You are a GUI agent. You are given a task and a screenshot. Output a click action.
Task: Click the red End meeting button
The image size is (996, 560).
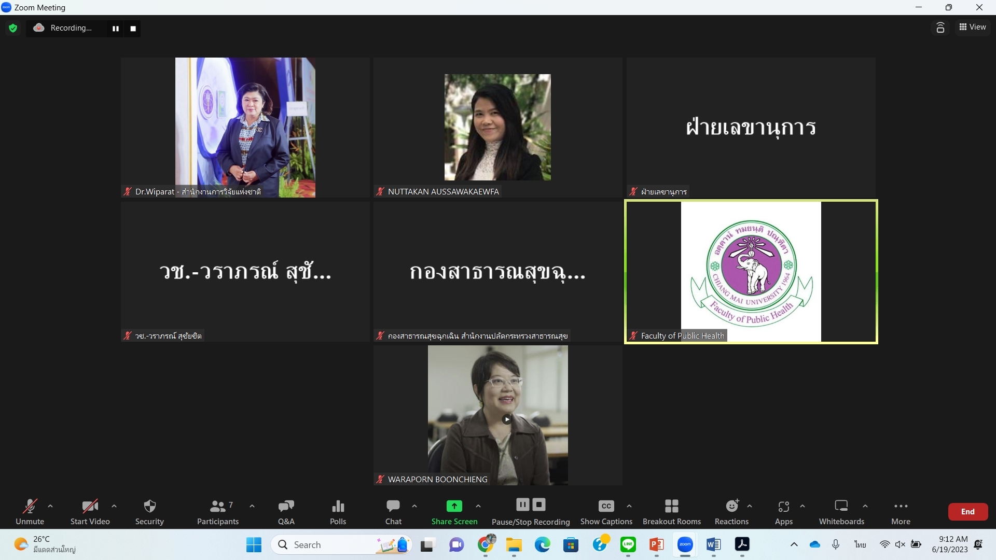(967, 512)
